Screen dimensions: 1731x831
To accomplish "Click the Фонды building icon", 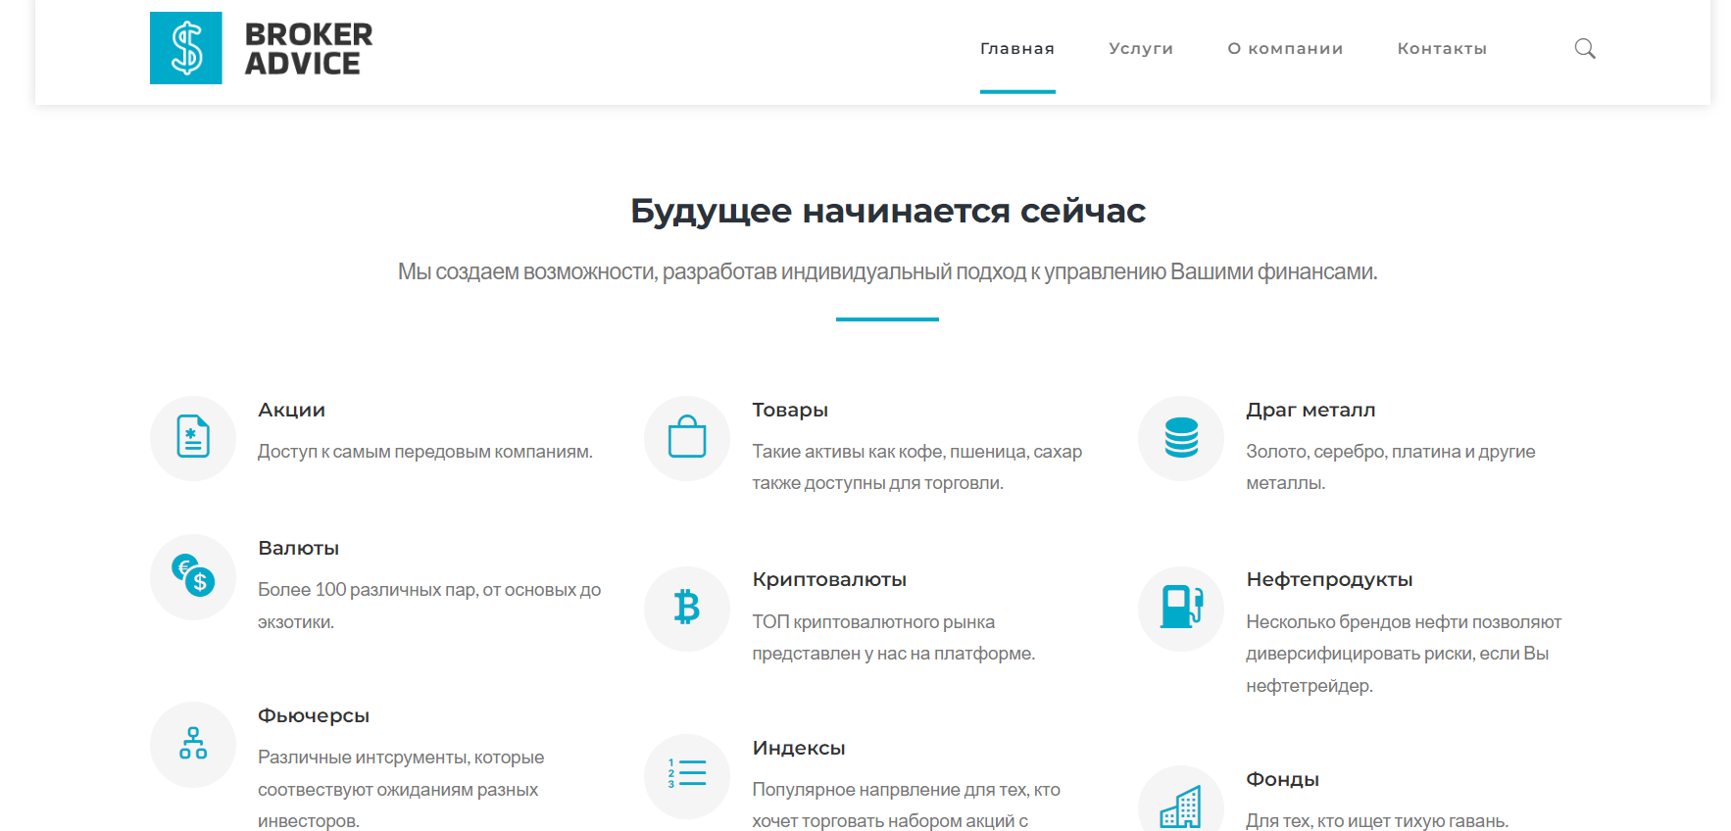I will pos(1181,807).
